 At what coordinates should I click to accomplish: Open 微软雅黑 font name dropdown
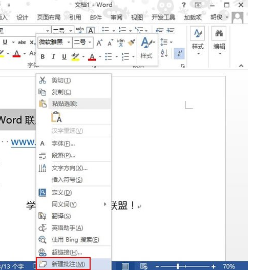[69, 42]
